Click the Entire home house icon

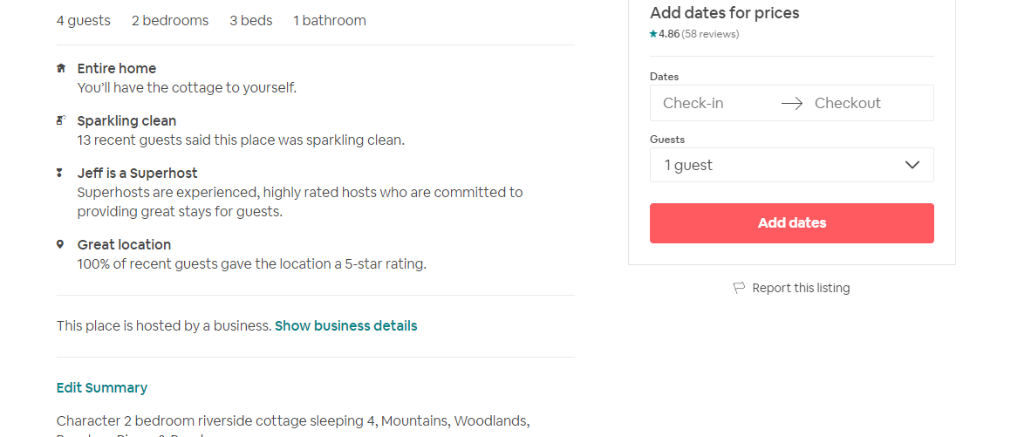(x=60, y=68)
